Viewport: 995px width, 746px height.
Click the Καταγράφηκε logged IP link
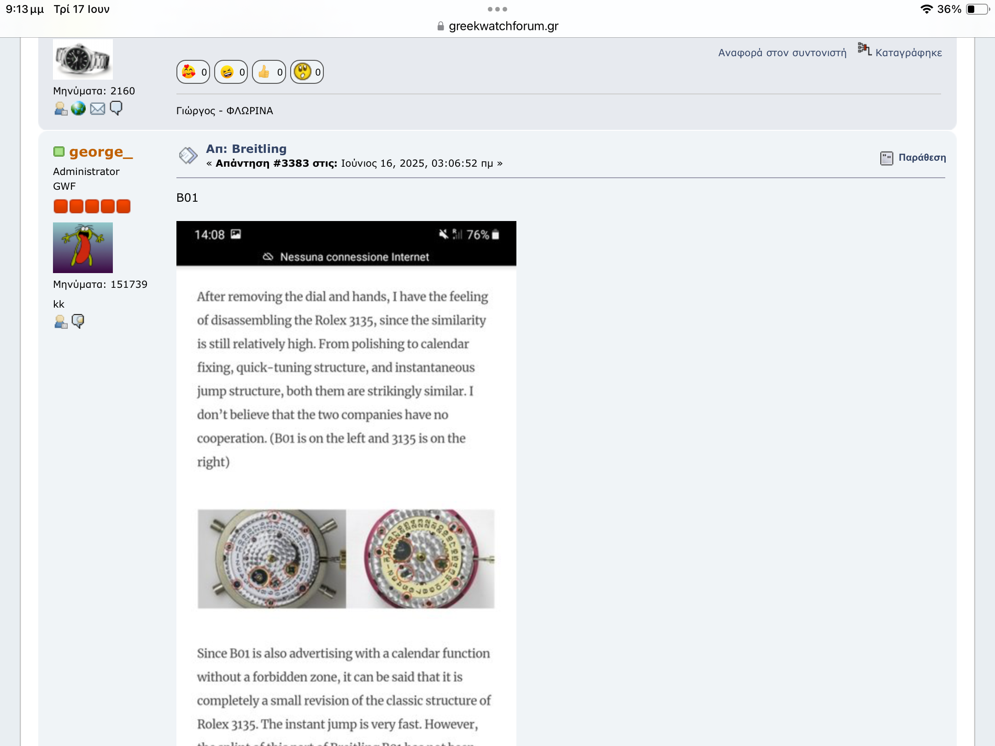908,52
